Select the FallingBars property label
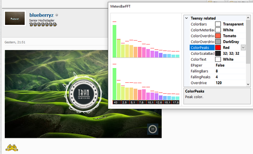 [199, 71]
